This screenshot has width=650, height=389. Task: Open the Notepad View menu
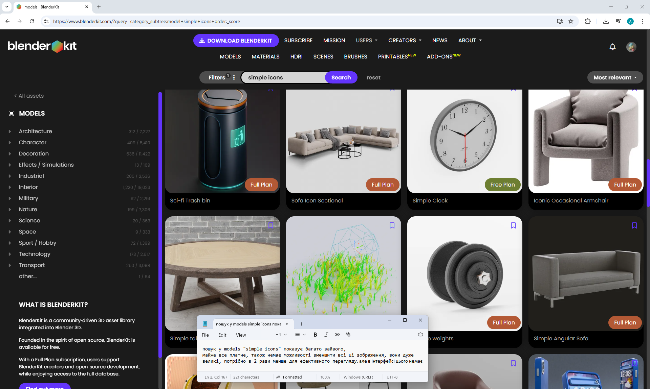(x=241, y=335)
